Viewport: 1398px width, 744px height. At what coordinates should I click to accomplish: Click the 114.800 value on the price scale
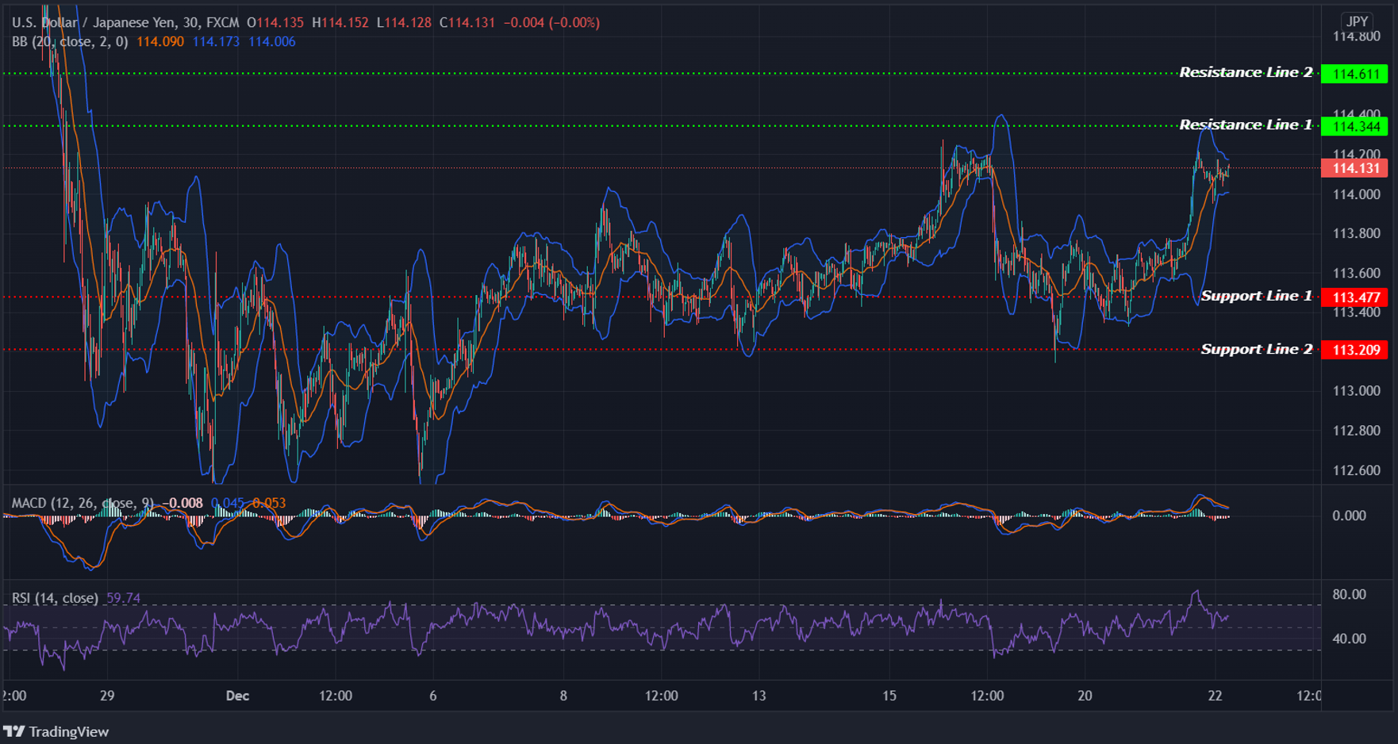1357,36
